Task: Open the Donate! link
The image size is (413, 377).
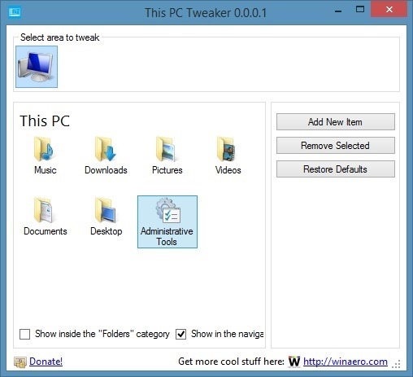Action: (46, 362)
